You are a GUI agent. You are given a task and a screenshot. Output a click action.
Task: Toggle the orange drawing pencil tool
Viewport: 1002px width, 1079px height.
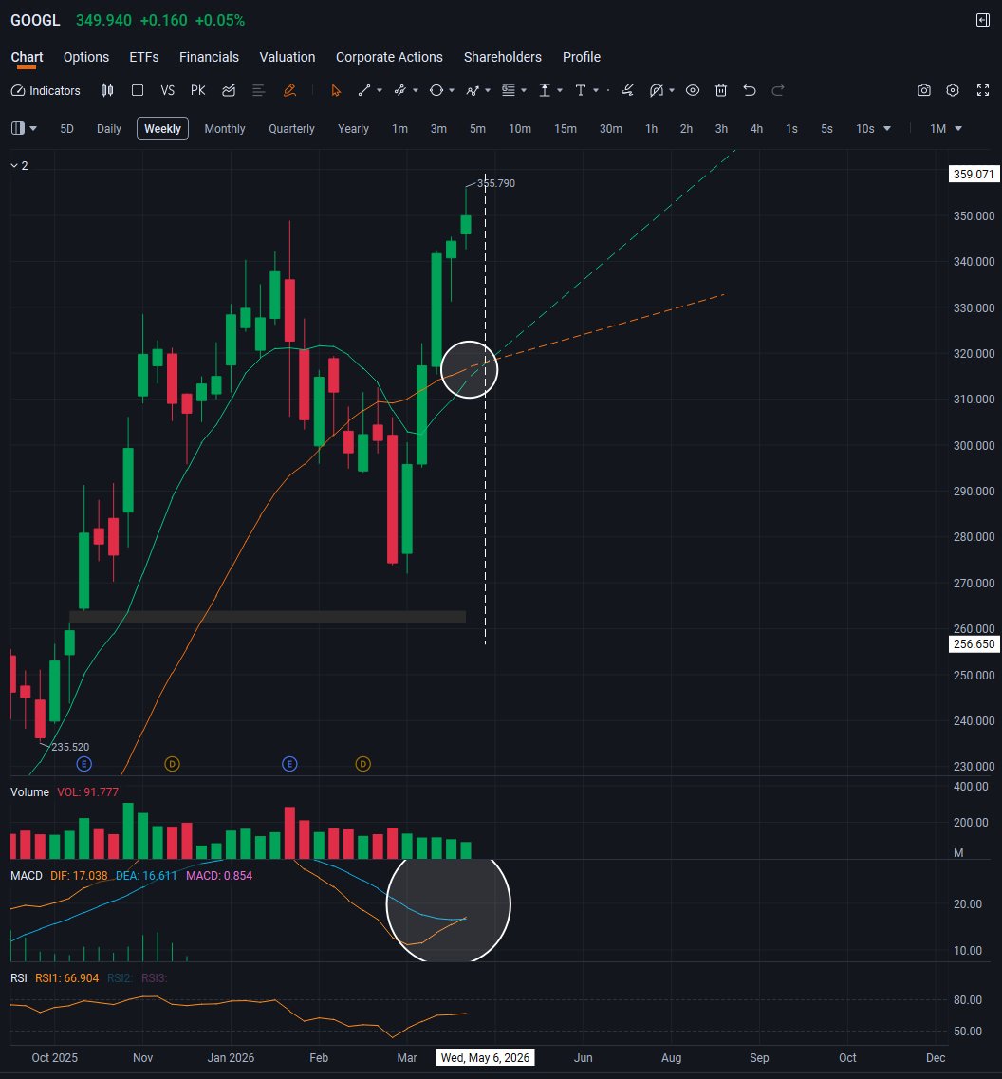click(289, 91)
